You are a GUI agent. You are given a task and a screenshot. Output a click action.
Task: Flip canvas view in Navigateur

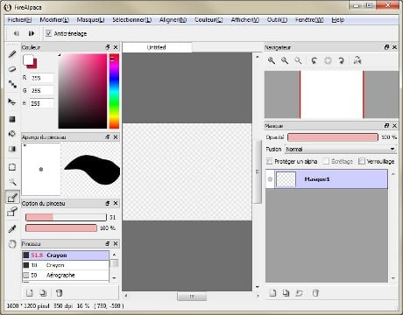point(357,60)
